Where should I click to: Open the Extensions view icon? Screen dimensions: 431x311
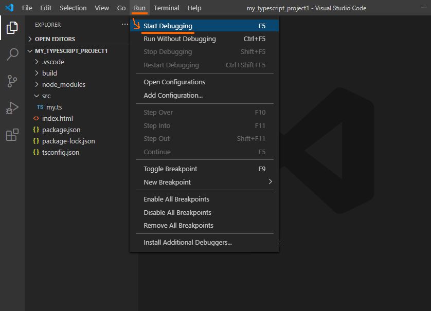pyautogui.click(x=12, y=135)
